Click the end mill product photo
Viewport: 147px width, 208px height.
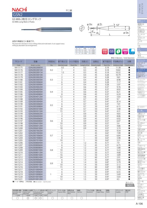(47, 29)
